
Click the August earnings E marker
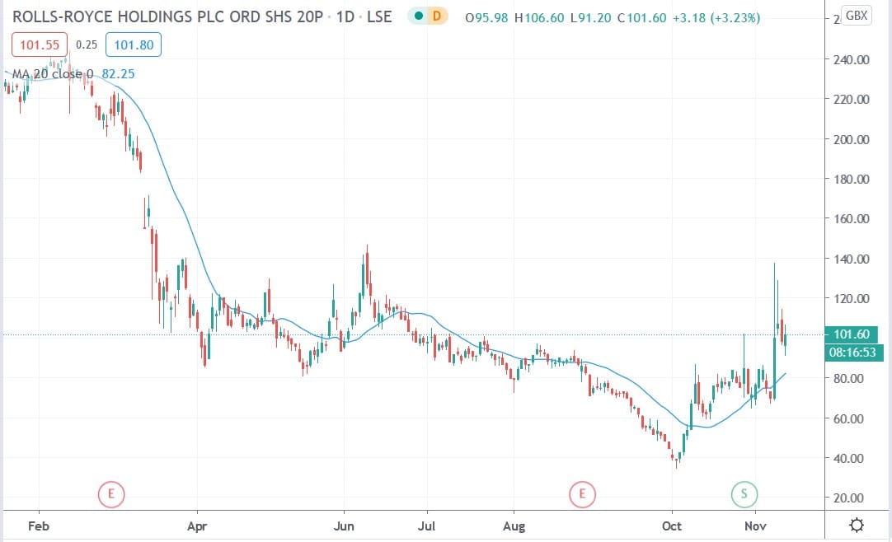click(582, 493)
